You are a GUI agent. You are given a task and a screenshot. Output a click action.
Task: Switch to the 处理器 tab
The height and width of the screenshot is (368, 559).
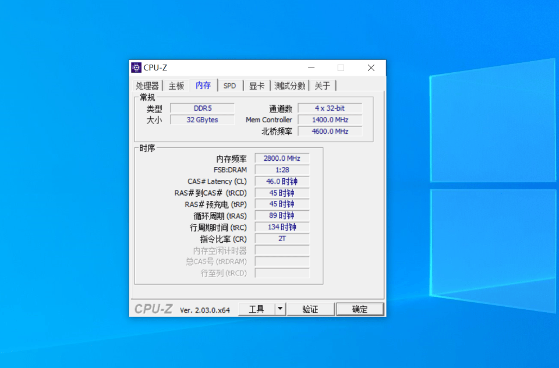click(148, 85)
